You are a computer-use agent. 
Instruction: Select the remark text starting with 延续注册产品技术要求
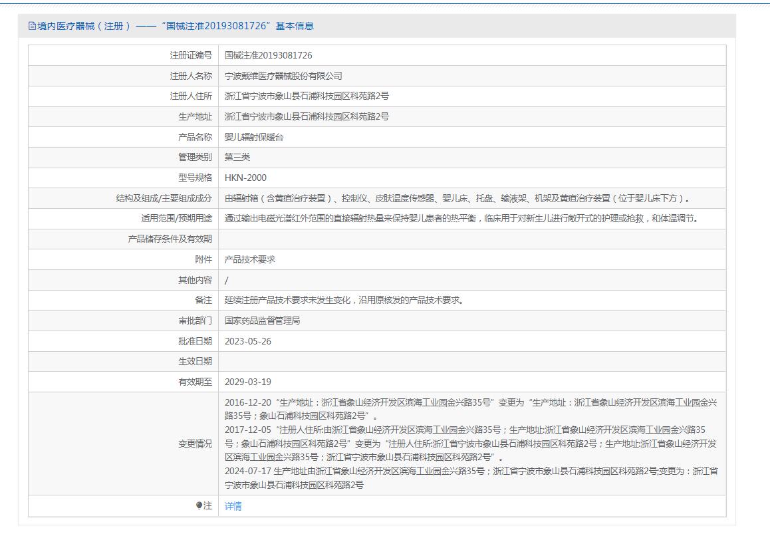click(344, 300)
